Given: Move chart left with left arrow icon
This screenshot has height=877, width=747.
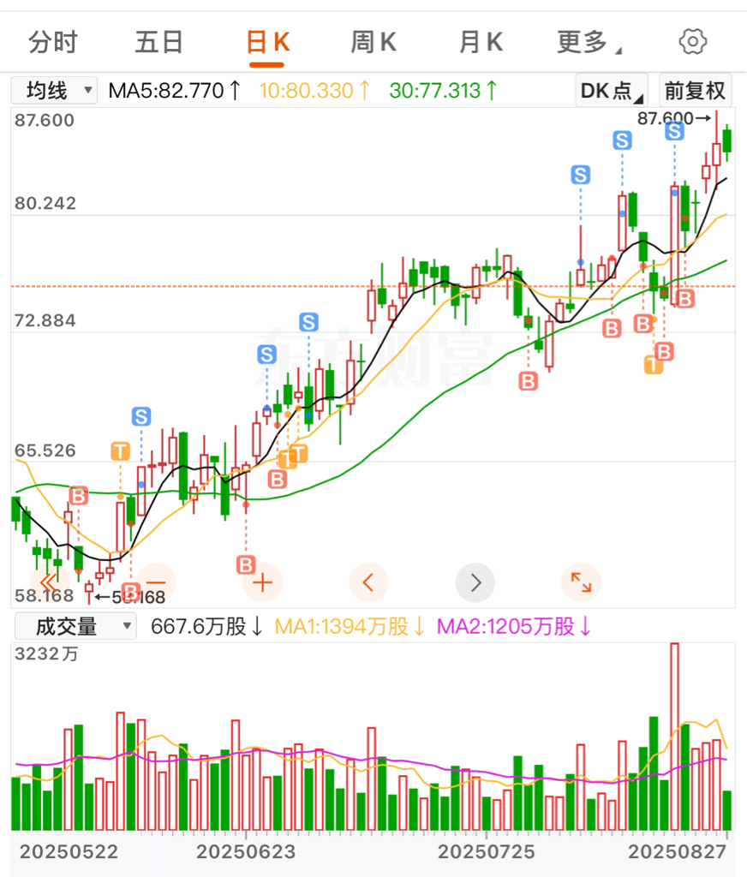Looking at the screenshot, I should coord(368,582).
